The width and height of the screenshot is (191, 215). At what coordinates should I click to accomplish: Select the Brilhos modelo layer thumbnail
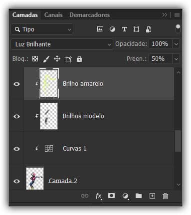[49, 116]
